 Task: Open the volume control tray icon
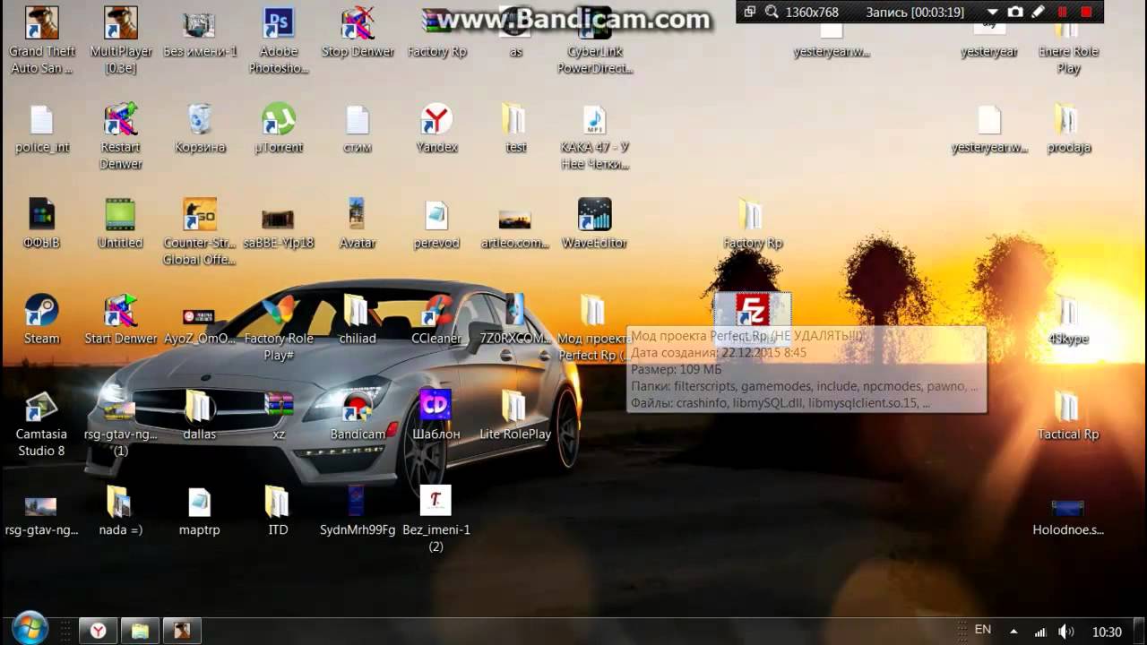coord(1065,631)
